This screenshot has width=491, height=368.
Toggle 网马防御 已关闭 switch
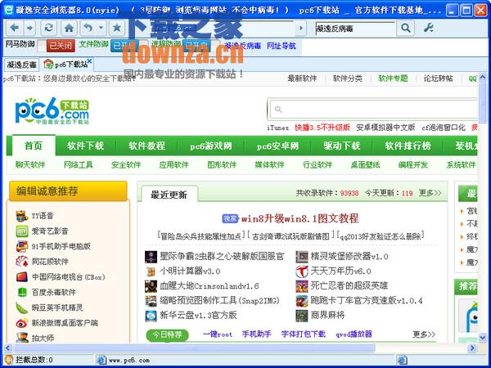(x=56, y=46)
